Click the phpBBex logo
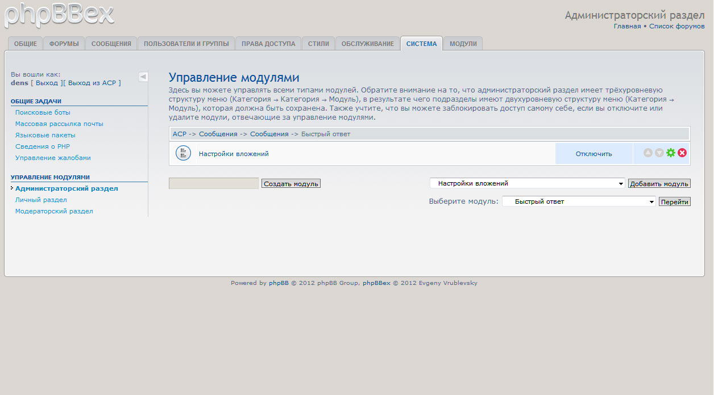 coord(59,15)
